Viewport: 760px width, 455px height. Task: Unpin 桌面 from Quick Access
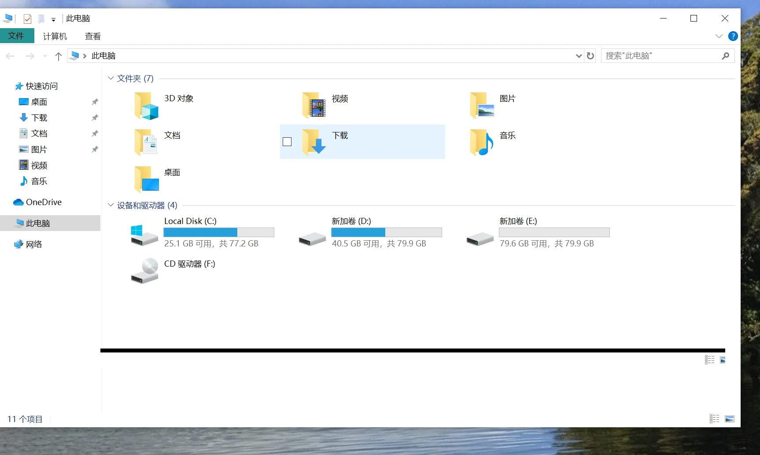[x=95, y=102]
